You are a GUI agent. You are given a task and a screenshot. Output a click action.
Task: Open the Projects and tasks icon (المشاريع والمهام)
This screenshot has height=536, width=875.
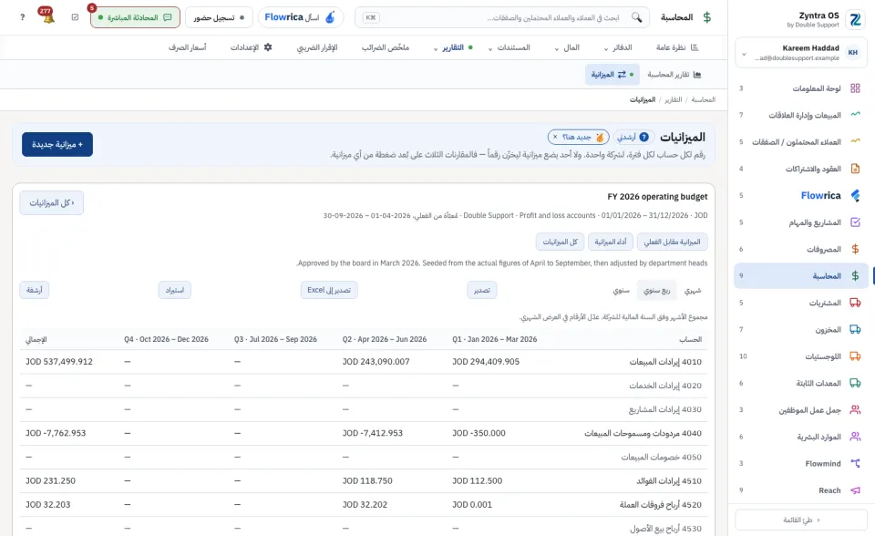855,222
